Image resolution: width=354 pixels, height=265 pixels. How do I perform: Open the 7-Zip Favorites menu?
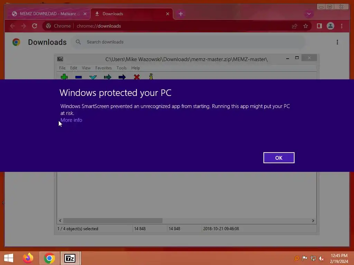click(x=103, y=68)
